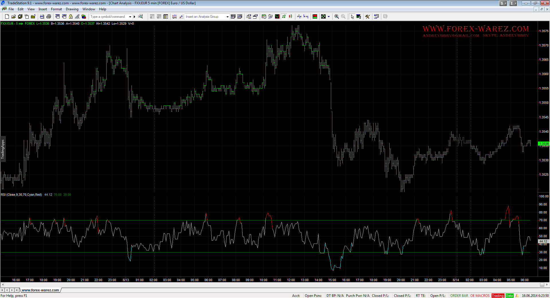Image resolution: width=550 pixels, height=298 pixels.
Task: Open the Format menu
Action: point(56,9)
